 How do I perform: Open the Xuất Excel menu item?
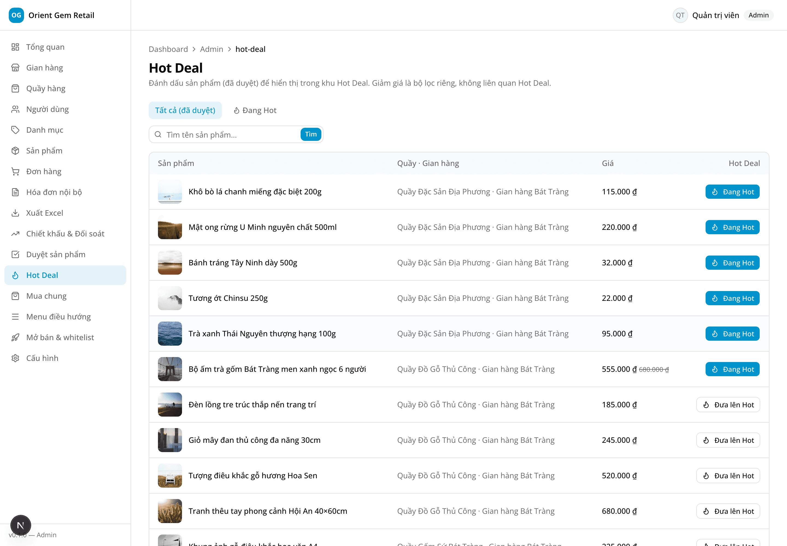click(65, 213)
